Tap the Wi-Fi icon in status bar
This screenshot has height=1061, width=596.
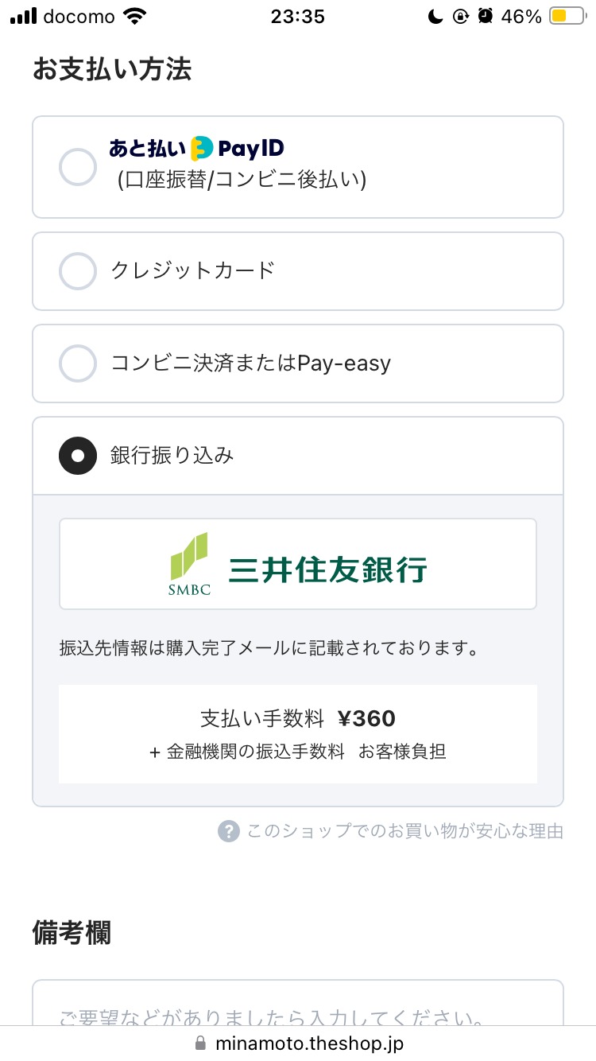(136, 16)
